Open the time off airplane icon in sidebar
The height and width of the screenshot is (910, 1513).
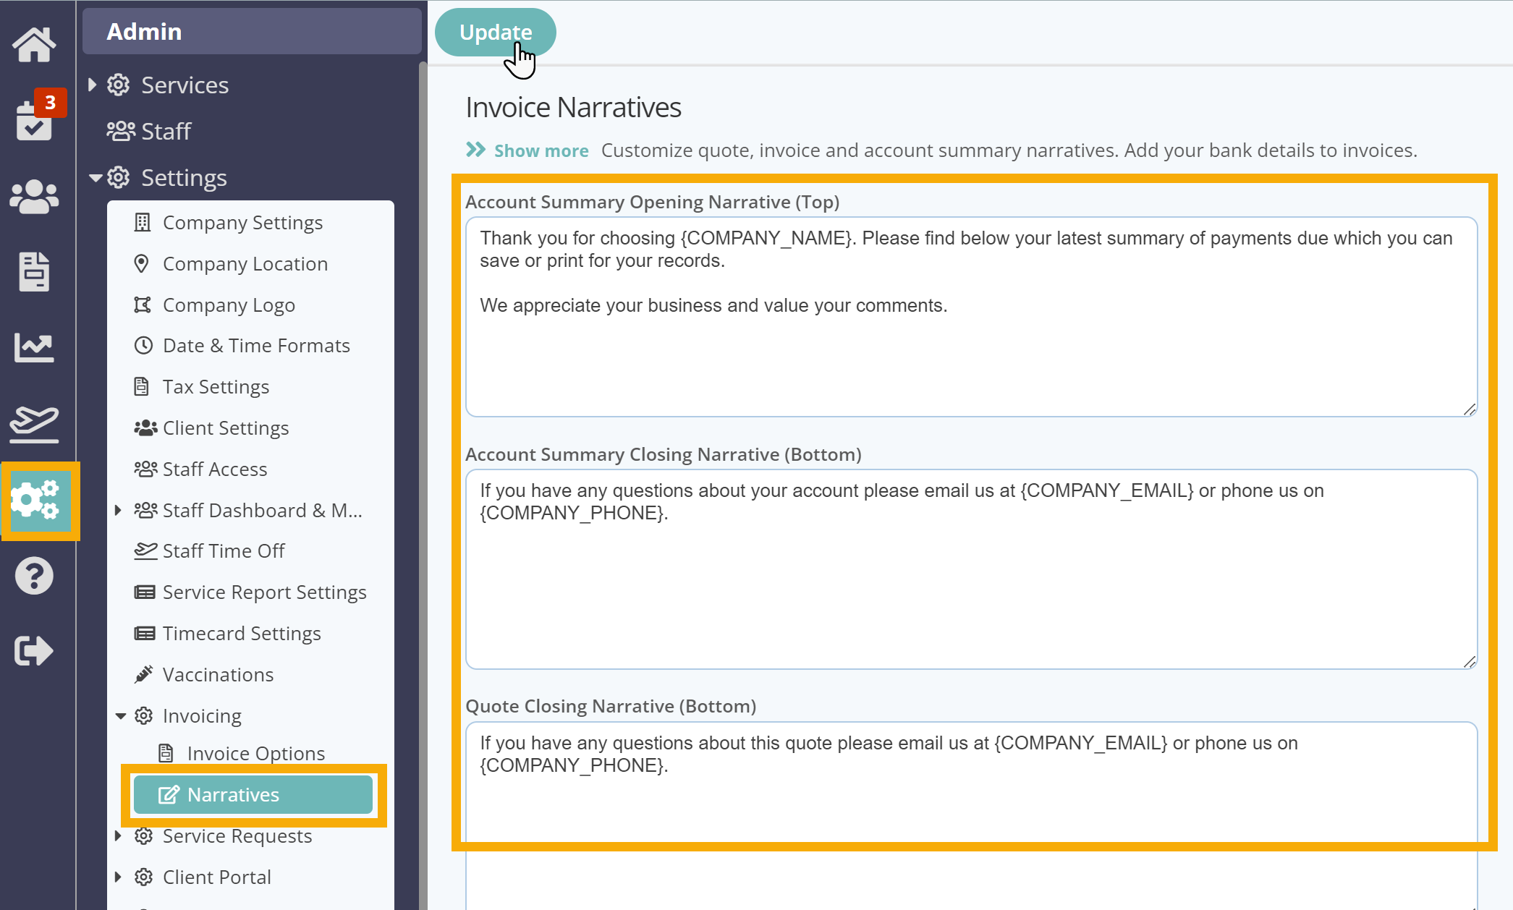(x=34, y=424)
